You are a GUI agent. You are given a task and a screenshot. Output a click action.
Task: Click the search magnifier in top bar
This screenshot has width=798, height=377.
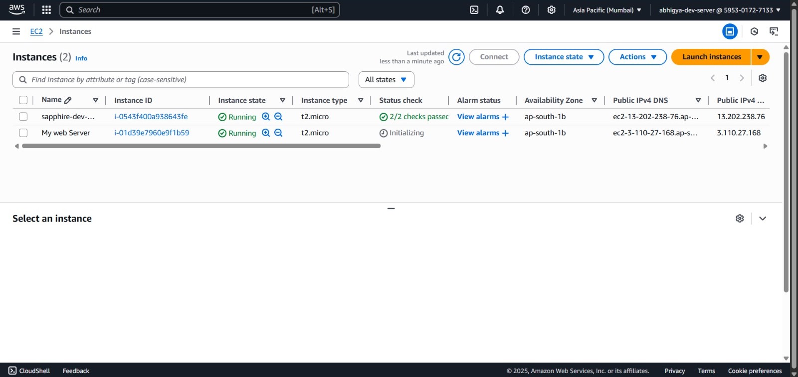point(70,10)
